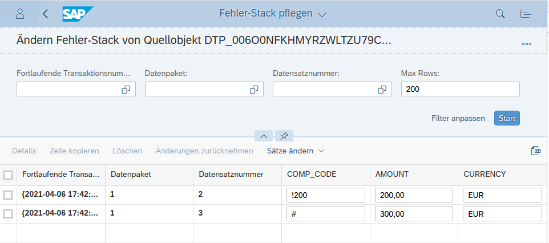Screen dimensions: 549x243
Task: Open value help for Fortlaufende Transaktionsnummer
Action: (x=126, y=90)
